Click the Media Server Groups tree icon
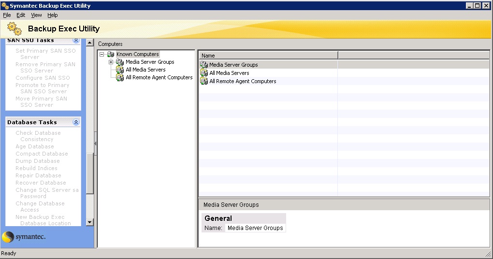The height and width of the screenshot is (259, 493). tap(120, 62)
